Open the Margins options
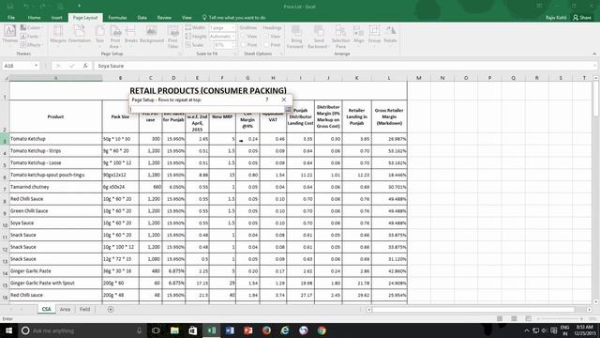 tap(58, 35)
